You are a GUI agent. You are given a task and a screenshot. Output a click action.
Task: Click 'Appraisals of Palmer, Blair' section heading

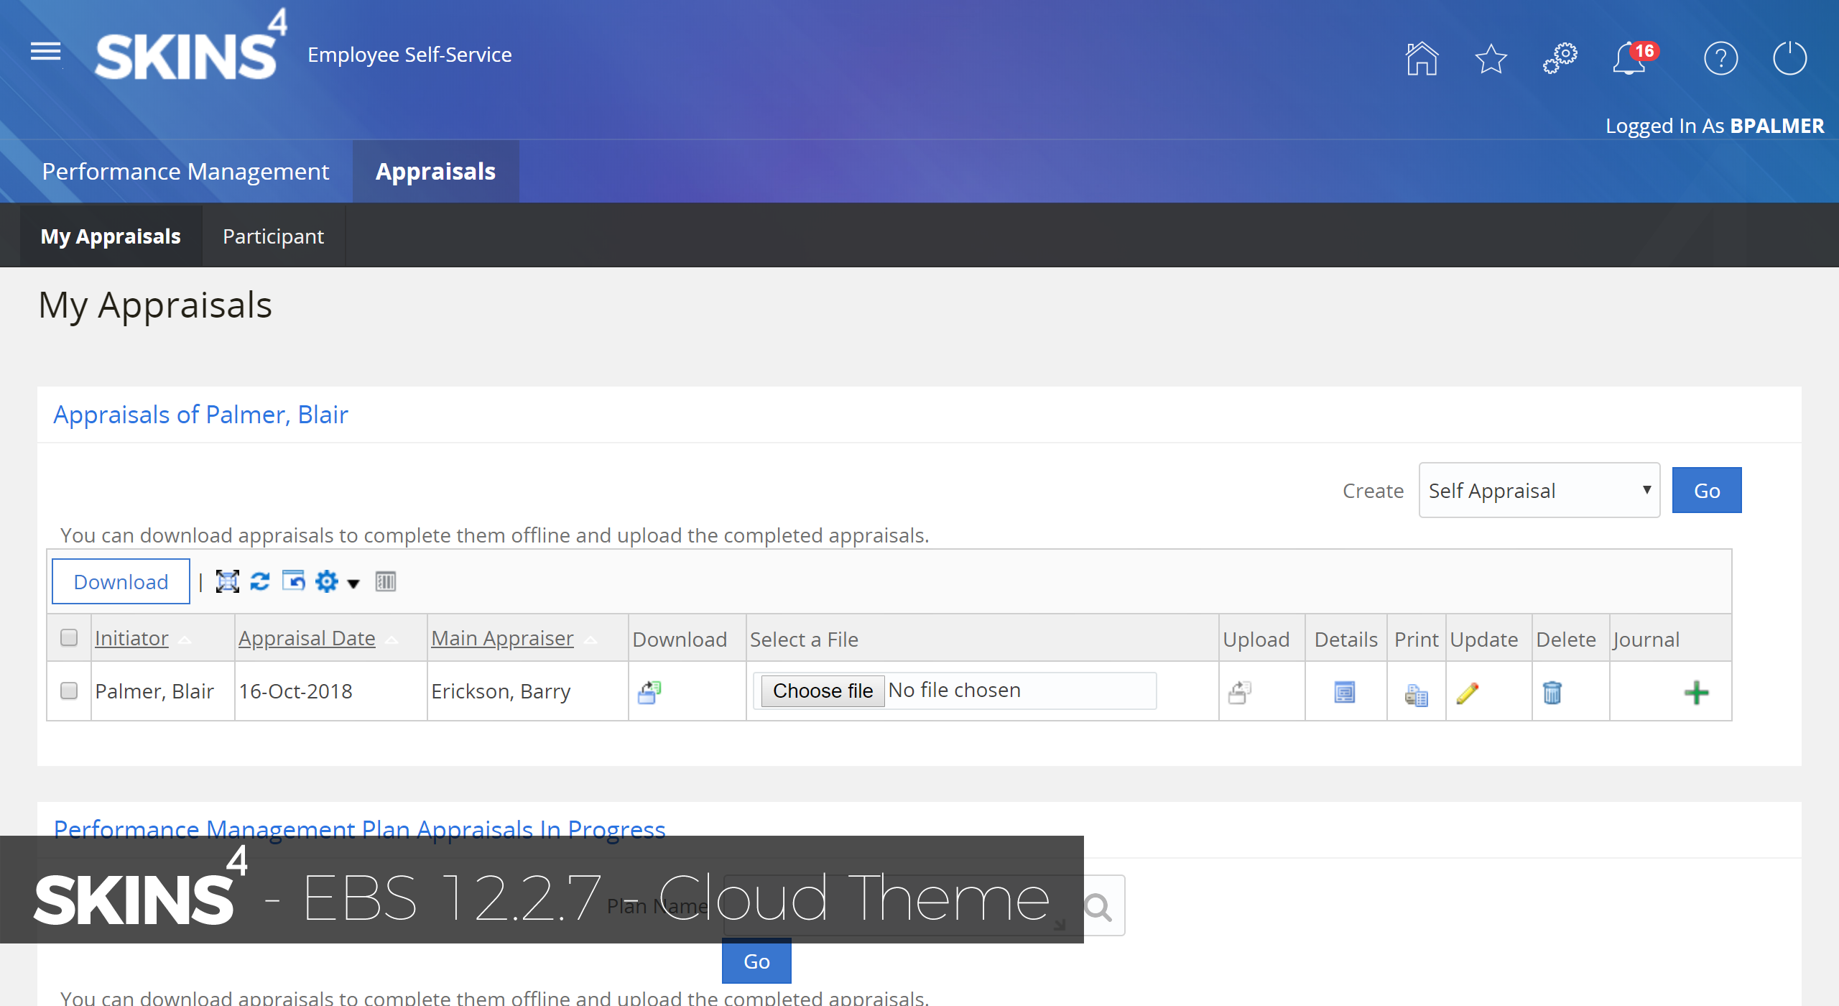pos(200,415)
